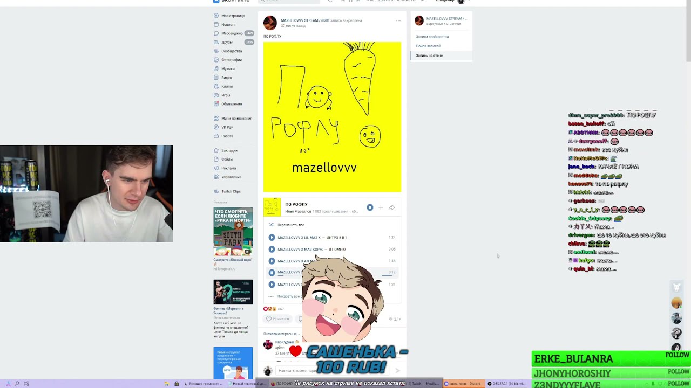Click the South Park ad thumbnail
The width and height of the screenshot is (691, 388).
click(233, 232)
